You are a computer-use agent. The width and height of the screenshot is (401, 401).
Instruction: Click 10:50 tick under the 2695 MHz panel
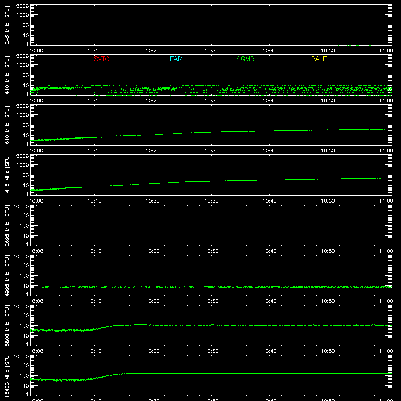click(x=328, y=251)
